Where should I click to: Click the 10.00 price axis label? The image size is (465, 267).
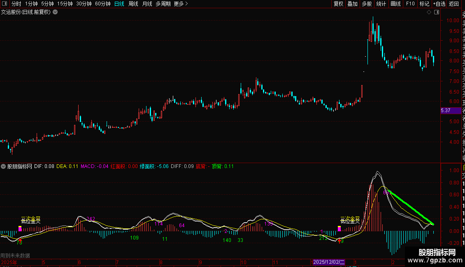[x=453, y=21]
